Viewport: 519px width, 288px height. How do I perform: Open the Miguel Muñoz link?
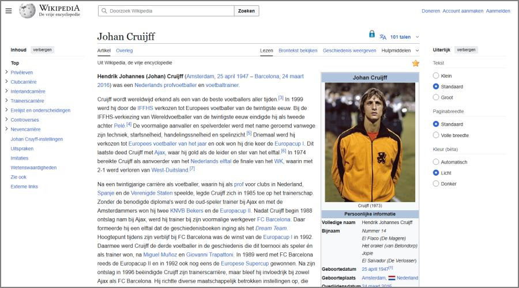tap(160, 255)
